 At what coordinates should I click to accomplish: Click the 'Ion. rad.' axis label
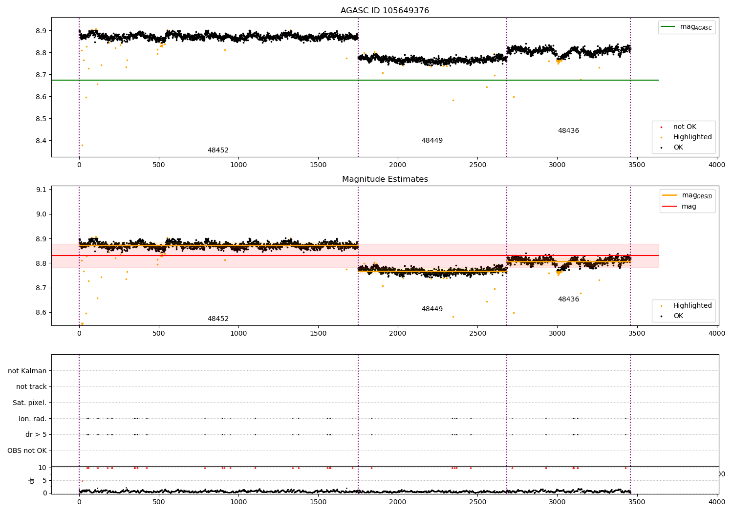(x=33, y=419)
